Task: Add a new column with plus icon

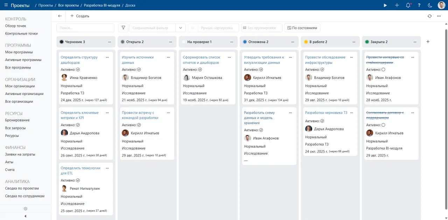Action: tap(428, 42)
